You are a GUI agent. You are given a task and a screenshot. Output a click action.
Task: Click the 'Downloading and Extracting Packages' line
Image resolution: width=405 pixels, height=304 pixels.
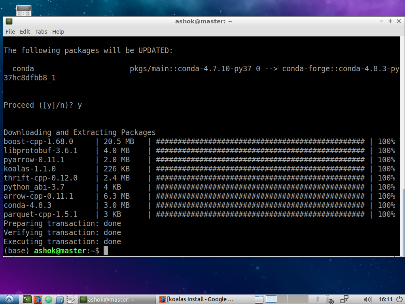click(79, 132)
